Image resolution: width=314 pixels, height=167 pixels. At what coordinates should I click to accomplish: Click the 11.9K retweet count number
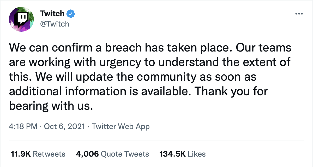(21, 154)
